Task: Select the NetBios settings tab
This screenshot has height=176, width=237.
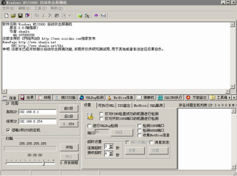Action: point(140,106)
